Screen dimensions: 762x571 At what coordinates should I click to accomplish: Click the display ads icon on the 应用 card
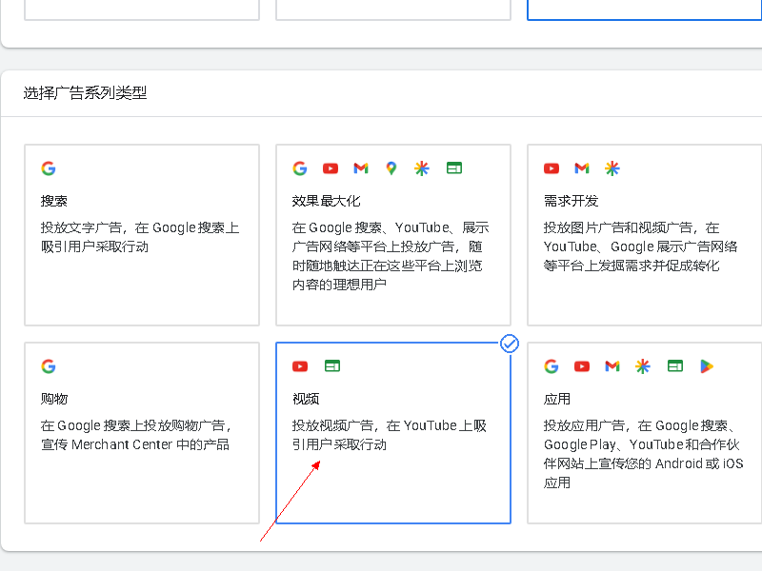click(674, 365)
